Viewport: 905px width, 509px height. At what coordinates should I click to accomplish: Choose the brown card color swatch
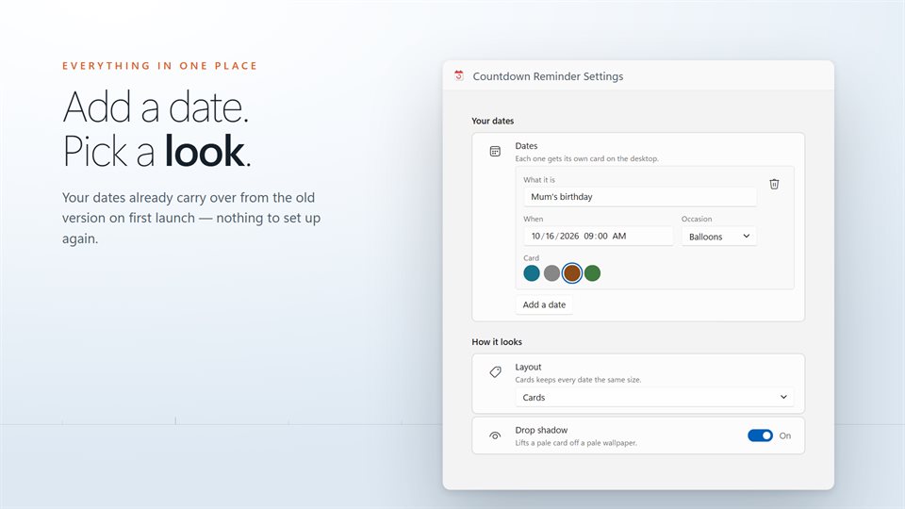(x=572, y=273)
